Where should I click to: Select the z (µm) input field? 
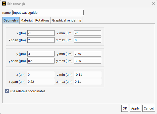pos(41,74)
